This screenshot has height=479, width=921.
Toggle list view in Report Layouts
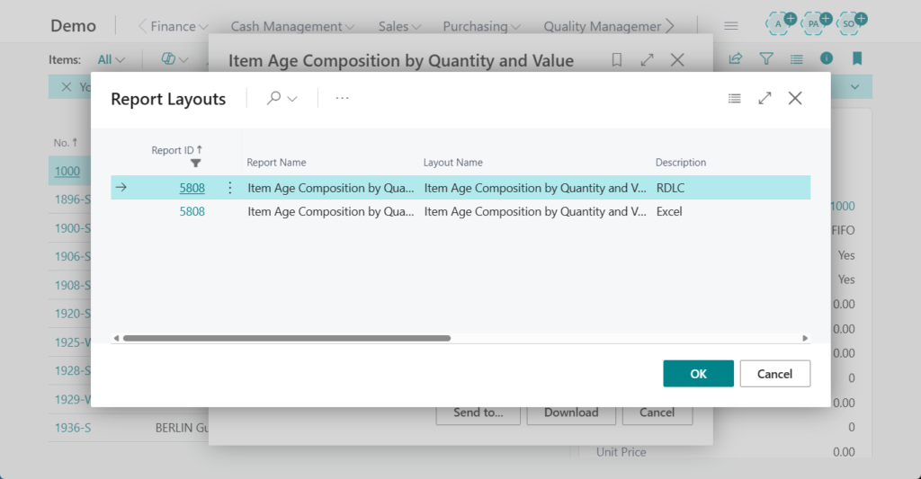click(x=735, y=99)
